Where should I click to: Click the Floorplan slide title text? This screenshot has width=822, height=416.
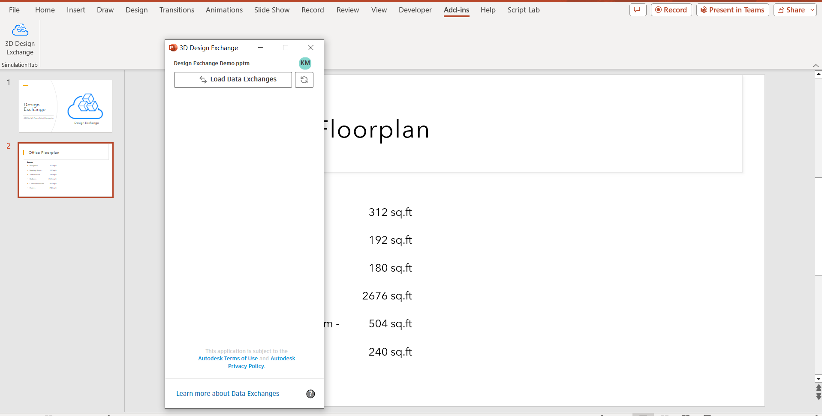(x=376, y=130)
